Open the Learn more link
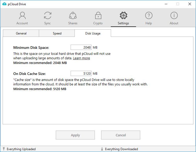Screen dimensions: 196x152 82,58
